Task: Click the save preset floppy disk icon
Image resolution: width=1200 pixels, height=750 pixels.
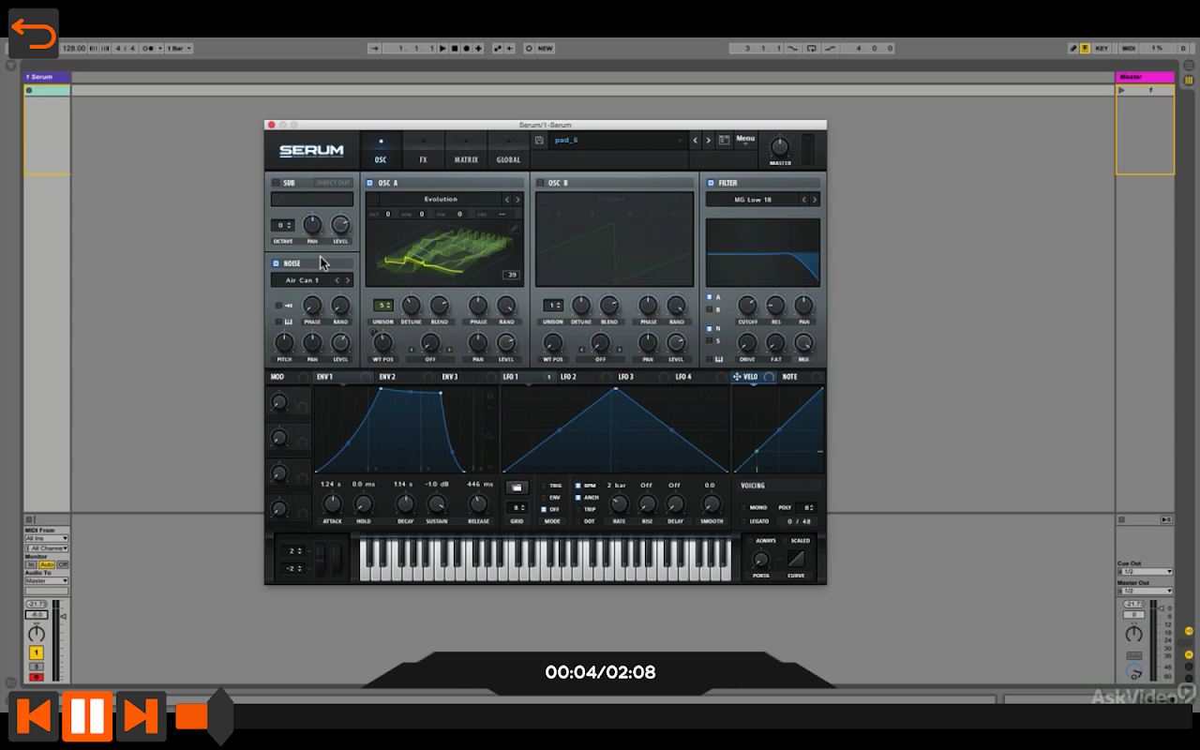Action: tap(539, 141)
